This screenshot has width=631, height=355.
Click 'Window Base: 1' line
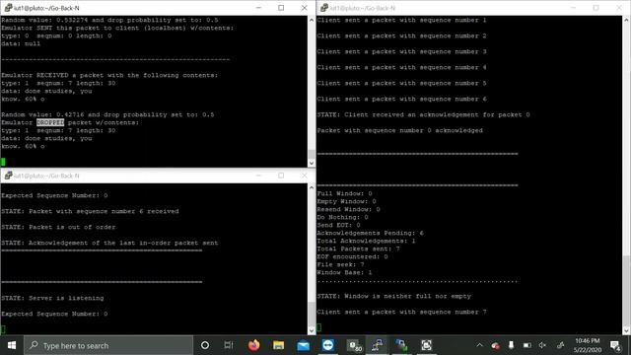[344, 272]
